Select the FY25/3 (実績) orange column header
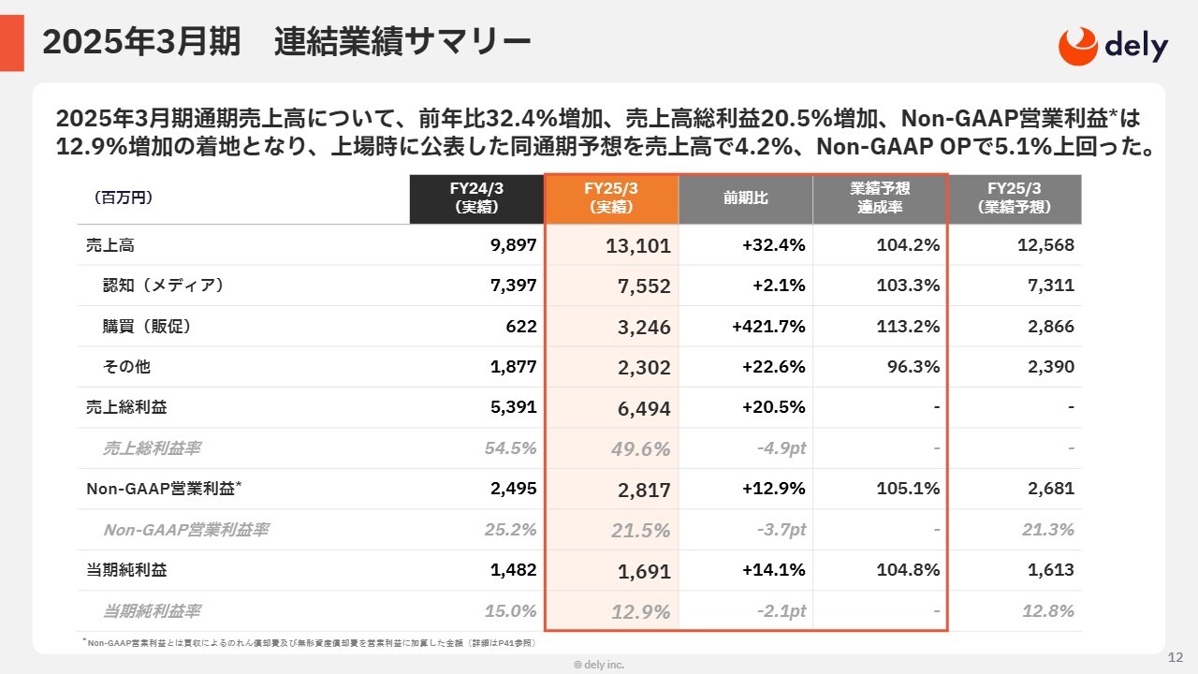 [611, 198]
